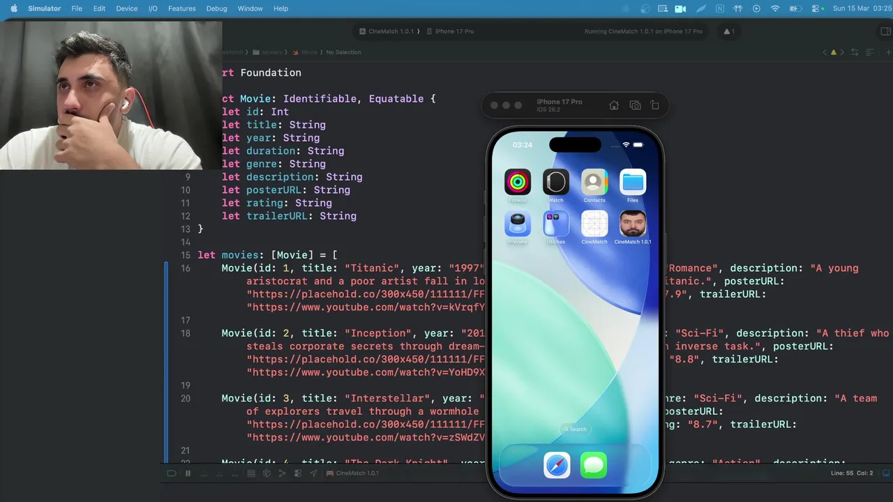893x502 pixels.
Task: Show the warning issue count in Xcode toolbar
Action: click(729, 31)
